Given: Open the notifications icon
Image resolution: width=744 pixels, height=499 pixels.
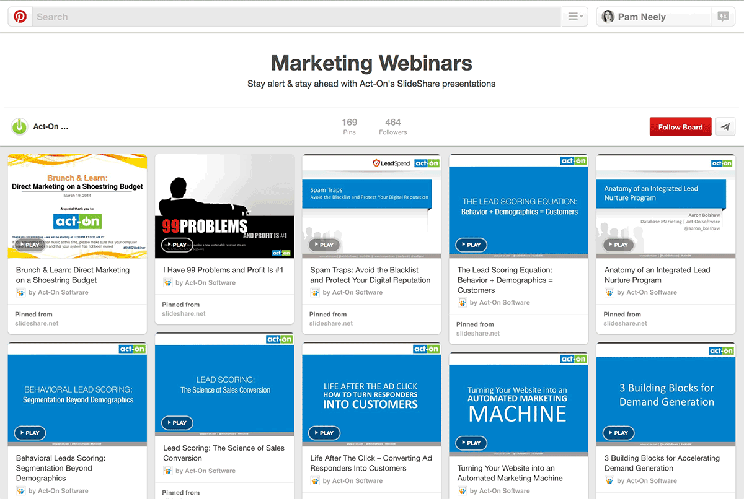Looking at the screenshot, I should click(x=722, y=17).
